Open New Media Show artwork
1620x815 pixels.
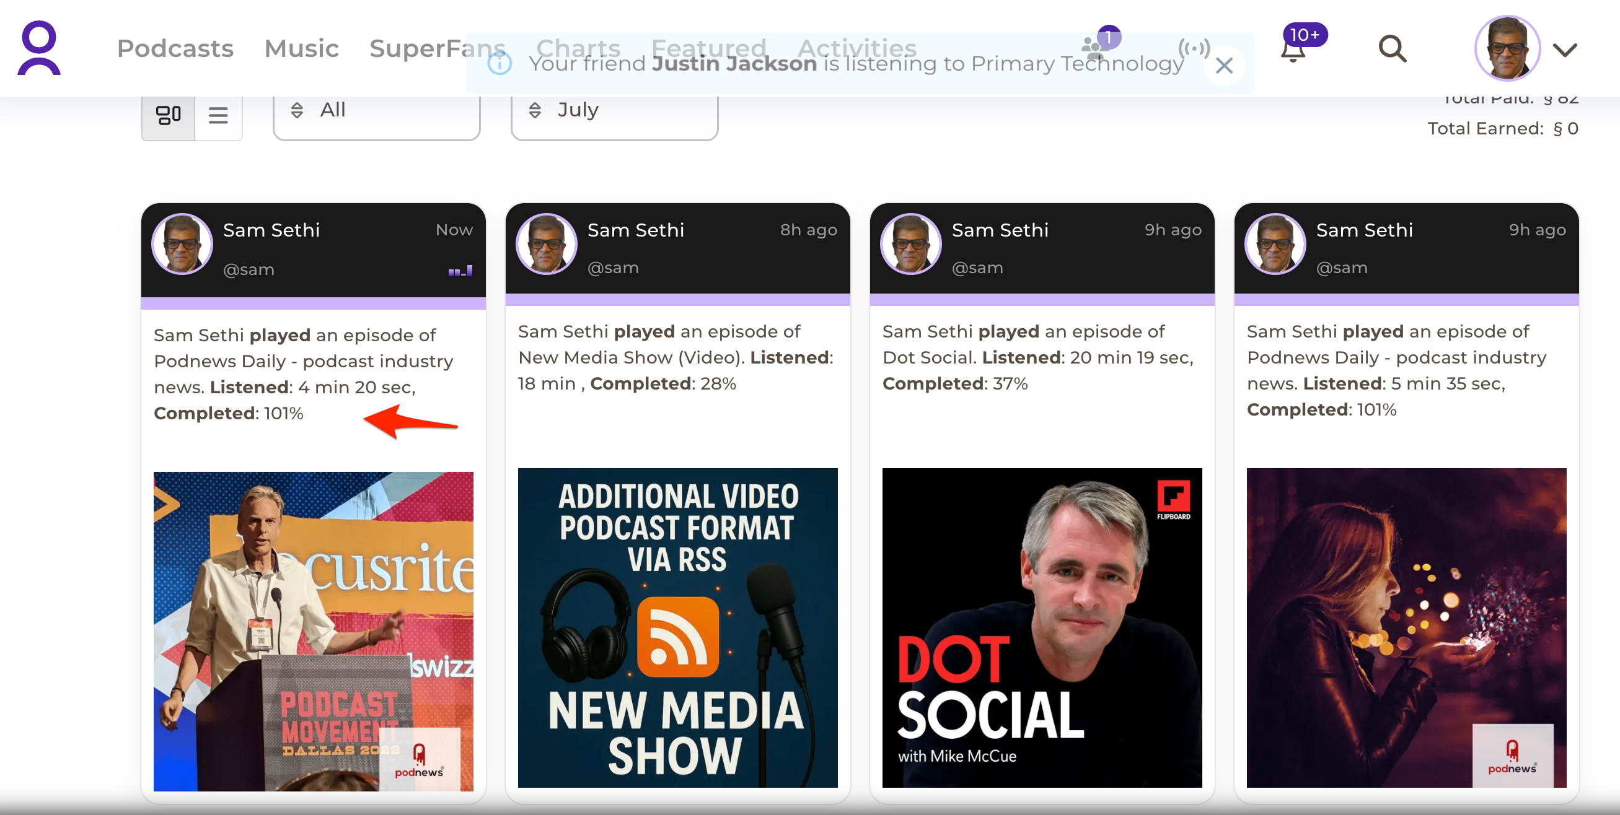(x=677, y=627)
